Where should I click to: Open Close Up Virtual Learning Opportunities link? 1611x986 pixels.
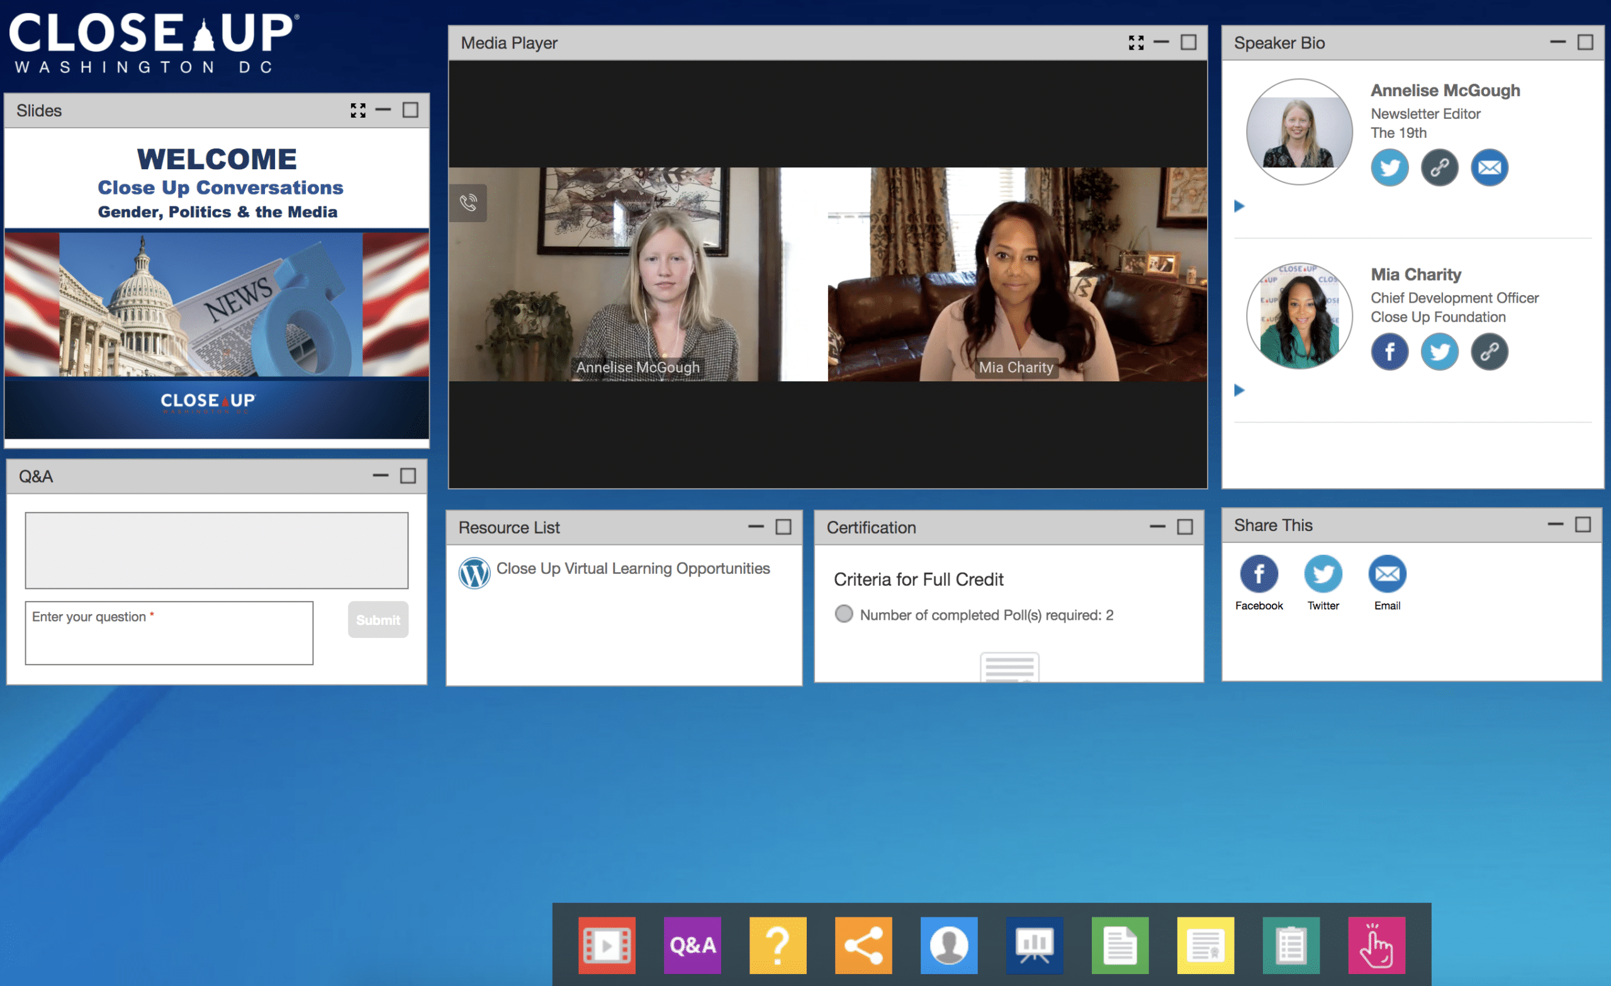(x=632, y=568)
